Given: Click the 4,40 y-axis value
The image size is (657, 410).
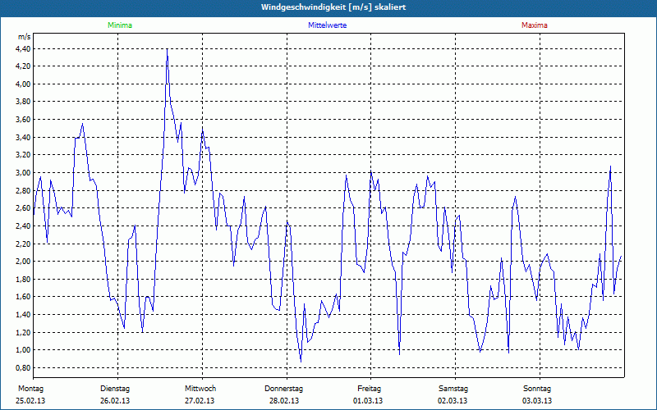Looking at the screenshot, I should (x=24, y=49).
